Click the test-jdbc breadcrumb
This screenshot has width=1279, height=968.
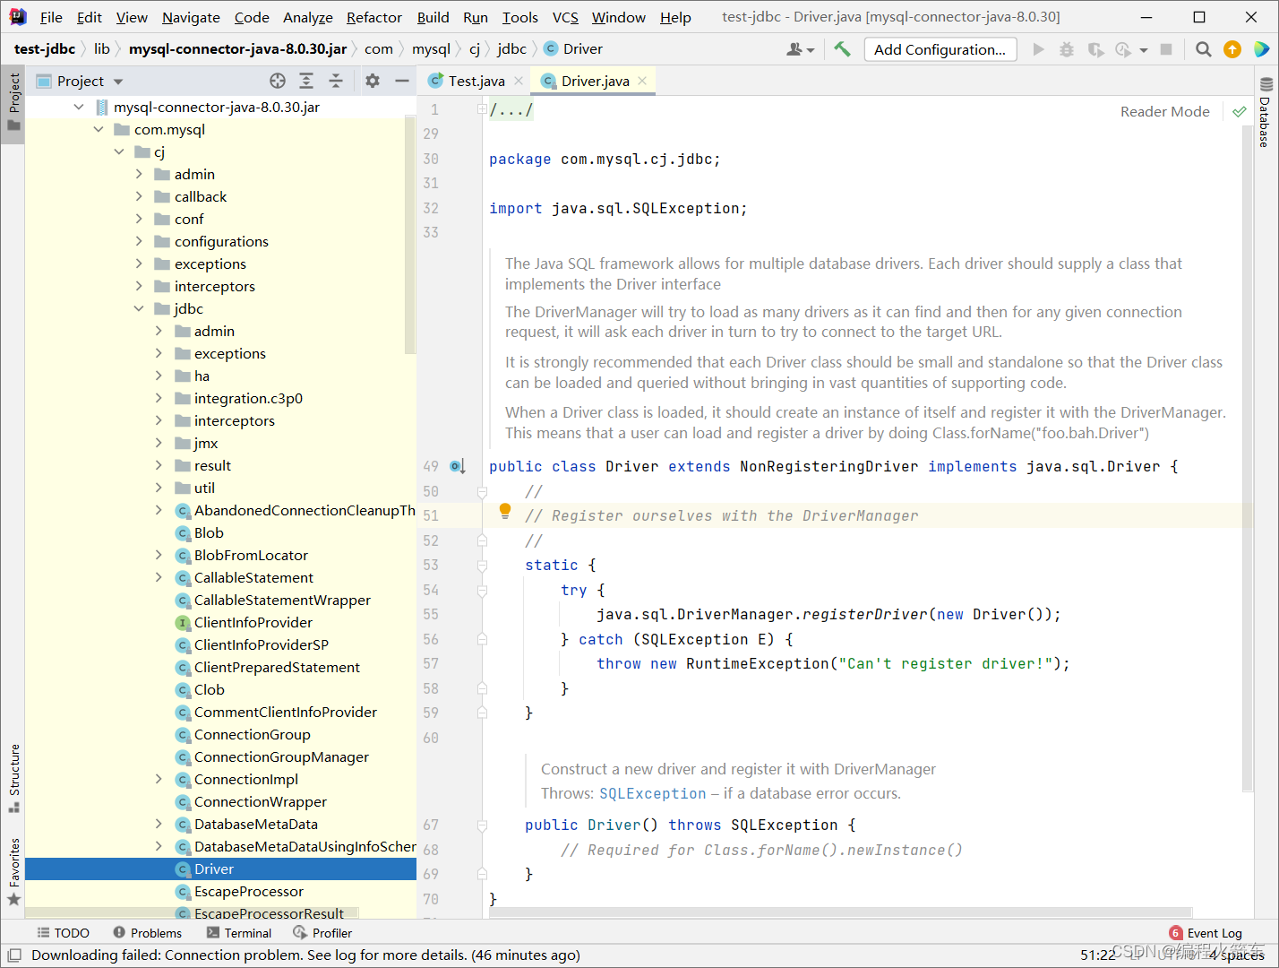(x=45, y=48)
